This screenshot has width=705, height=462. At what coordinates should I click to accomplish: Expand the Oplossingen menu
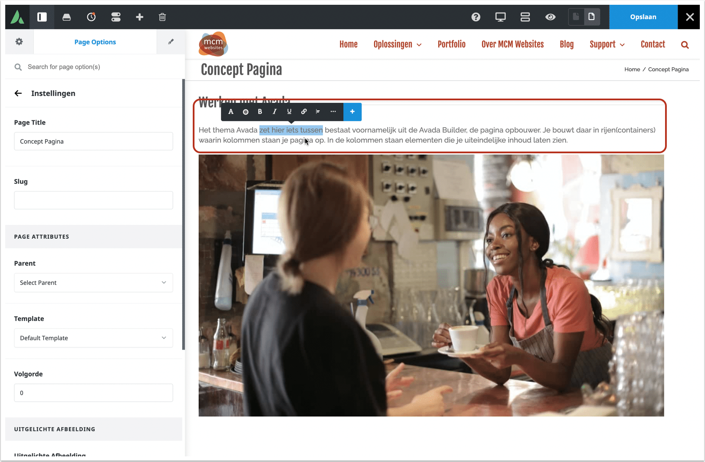398,44
